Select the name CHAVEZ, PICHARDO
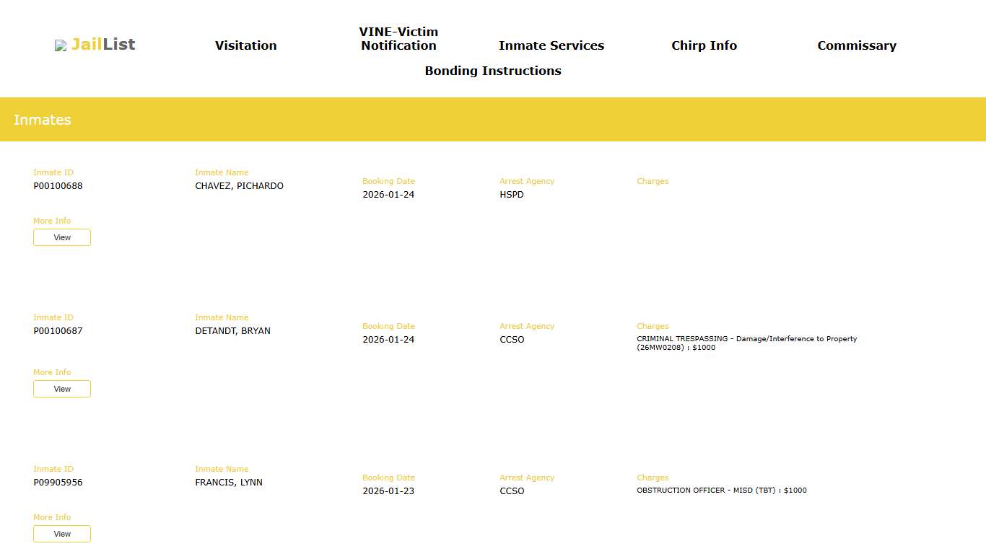 click(239, 186)
